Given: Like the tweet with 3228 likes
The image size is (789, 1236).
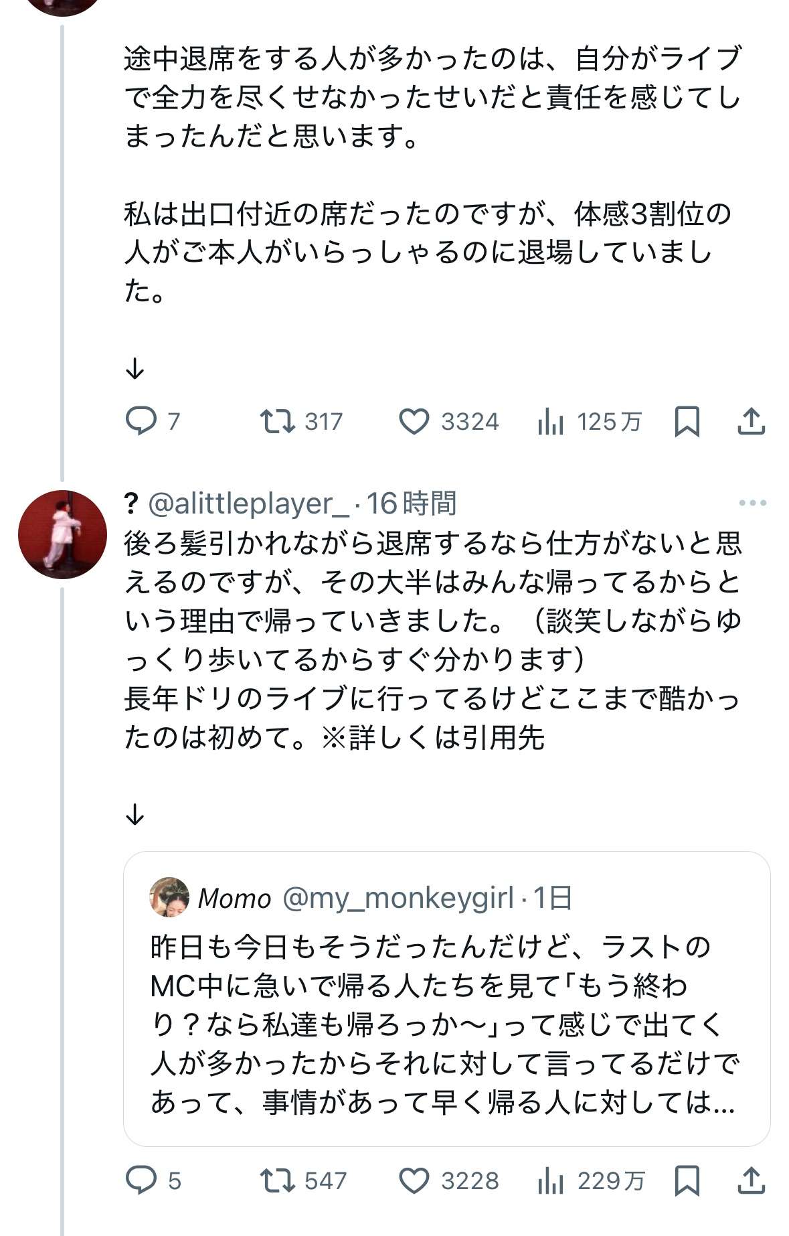Looking at the screenshot, I should pos(414,1180).
